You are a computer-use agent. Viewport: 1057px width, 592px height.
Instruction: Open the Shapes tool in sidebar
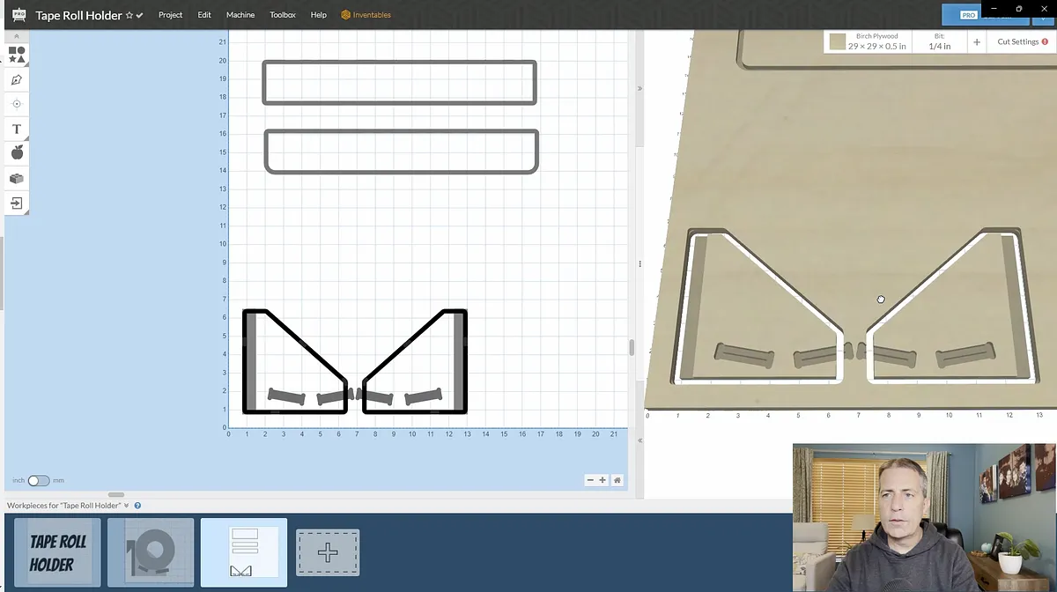coord(16,55)
